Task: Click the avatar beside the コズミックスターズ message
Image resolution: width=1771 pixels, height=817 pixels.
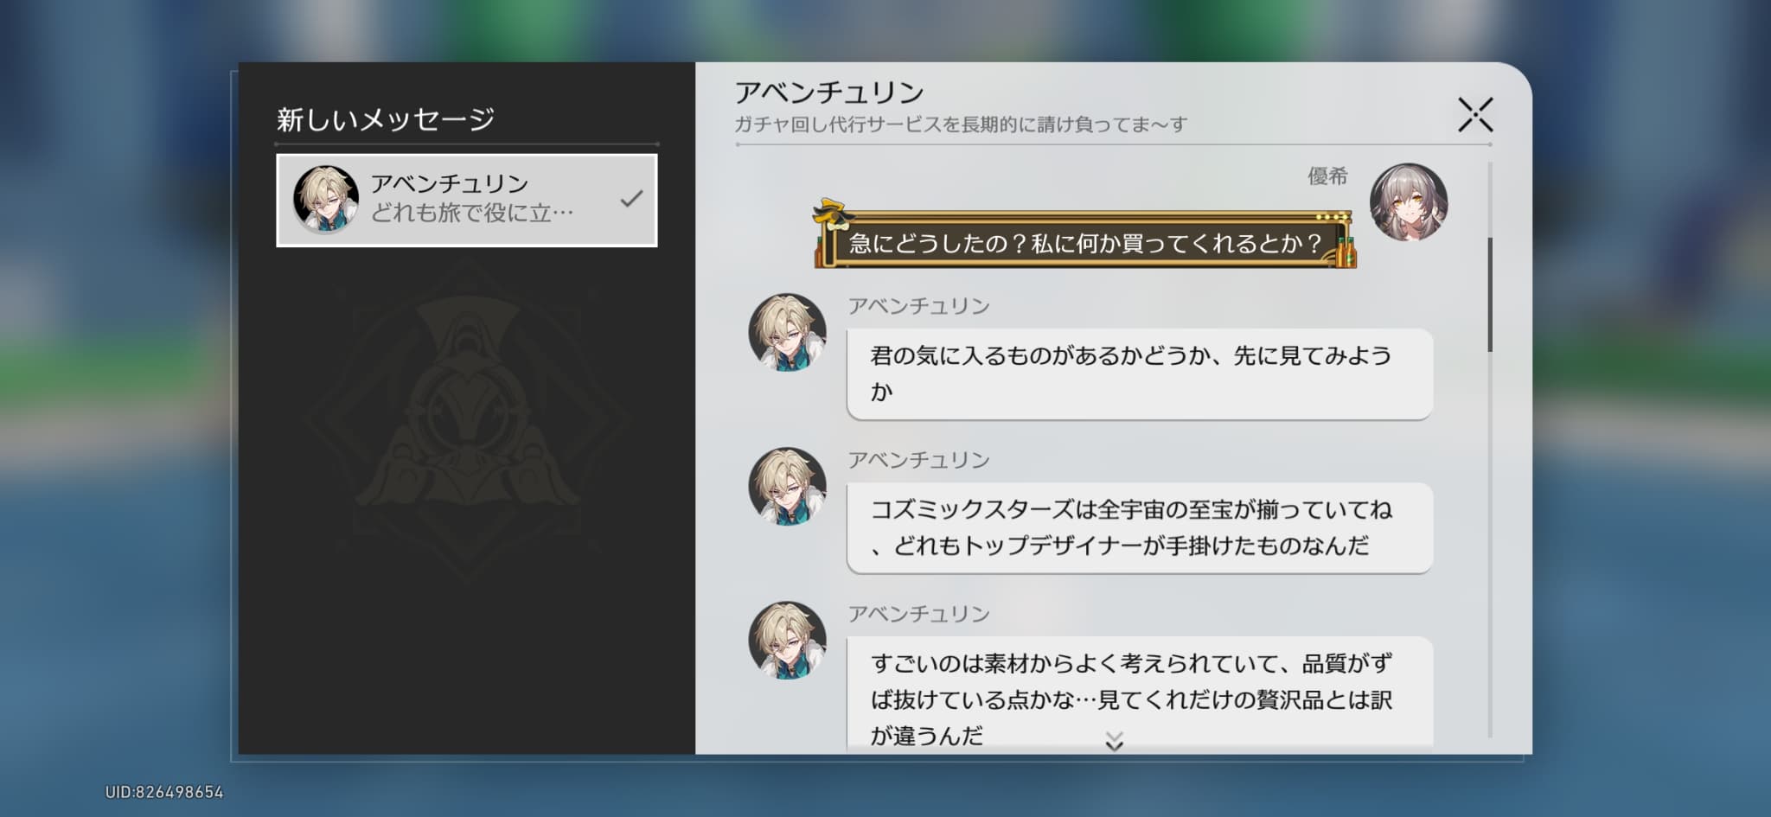Action: pos(786,487)
